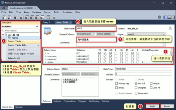
Task: Switch to the Indexes tab
Action: 57,101
